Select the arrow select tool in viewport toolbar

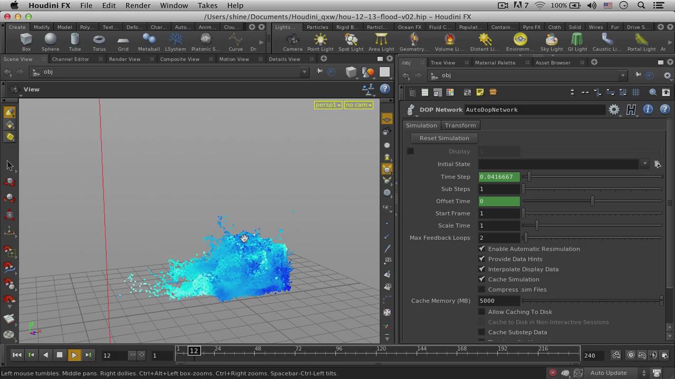[x=9, y=165]
